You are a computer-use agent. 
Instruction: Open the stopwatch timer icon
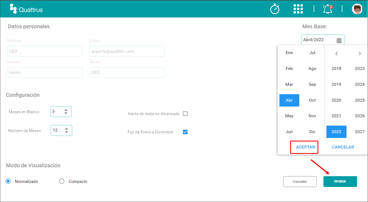point(275,9)
